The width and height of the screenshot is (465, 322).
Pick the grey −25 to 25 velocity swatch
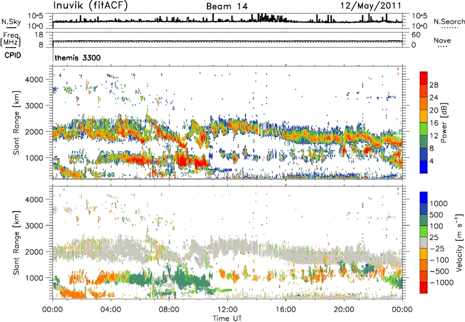[x=424, y=243]
